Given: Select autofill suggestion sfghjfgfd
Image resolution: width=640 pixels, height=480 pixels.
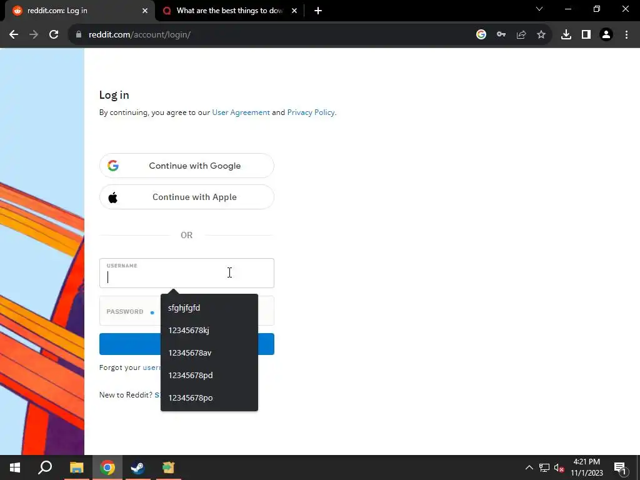Looking at the screenshot, I should click(x=209, y=307).
